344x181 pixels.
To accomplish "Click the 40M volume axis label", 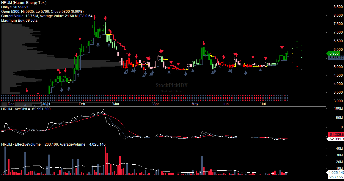I will (339, 149).
